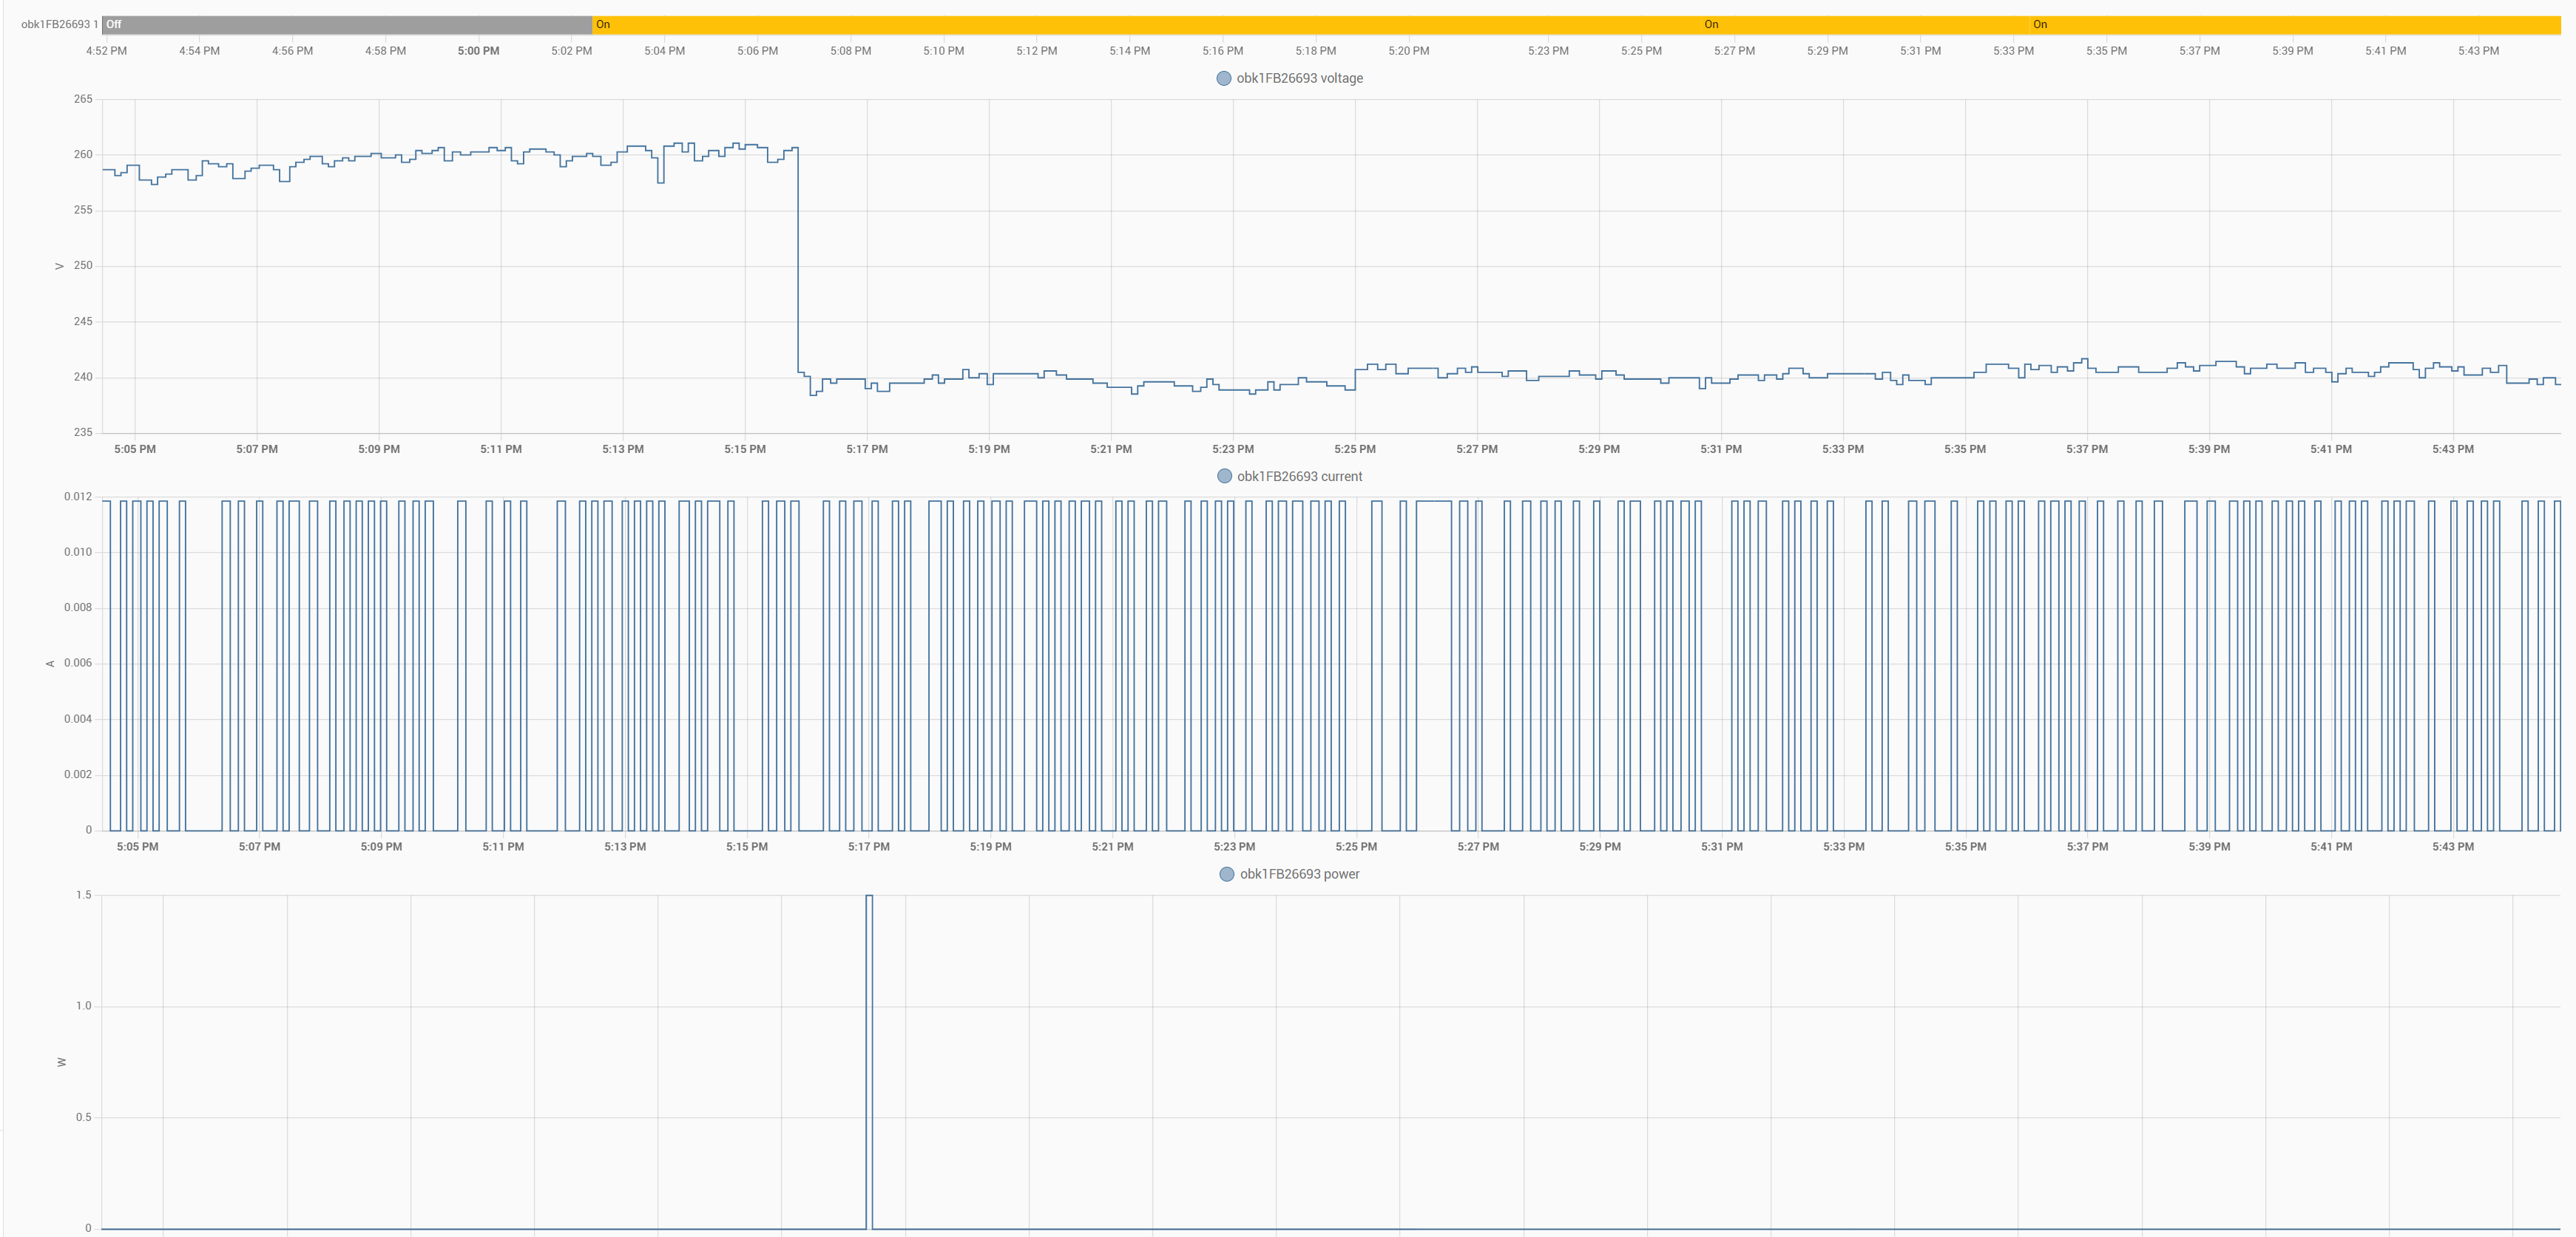Click the '5:20 PM' state timeline tick label
The image size is (2576, 1237).
click(1408, 51)
